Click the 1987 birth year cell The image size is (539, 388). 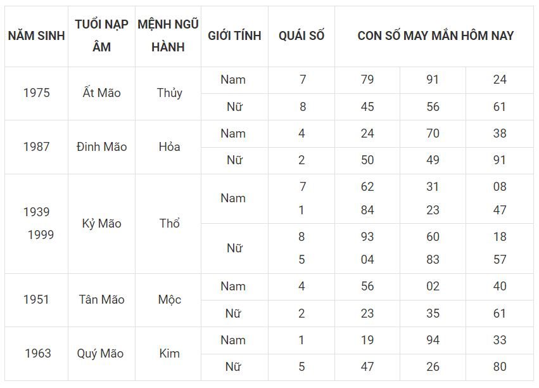coord(37,147)
